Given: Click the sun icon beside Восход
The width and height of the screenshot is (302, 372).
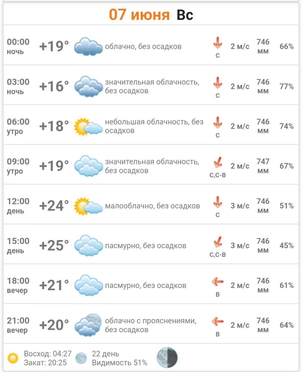Looking at the screenshot, I should pos(13,358).
